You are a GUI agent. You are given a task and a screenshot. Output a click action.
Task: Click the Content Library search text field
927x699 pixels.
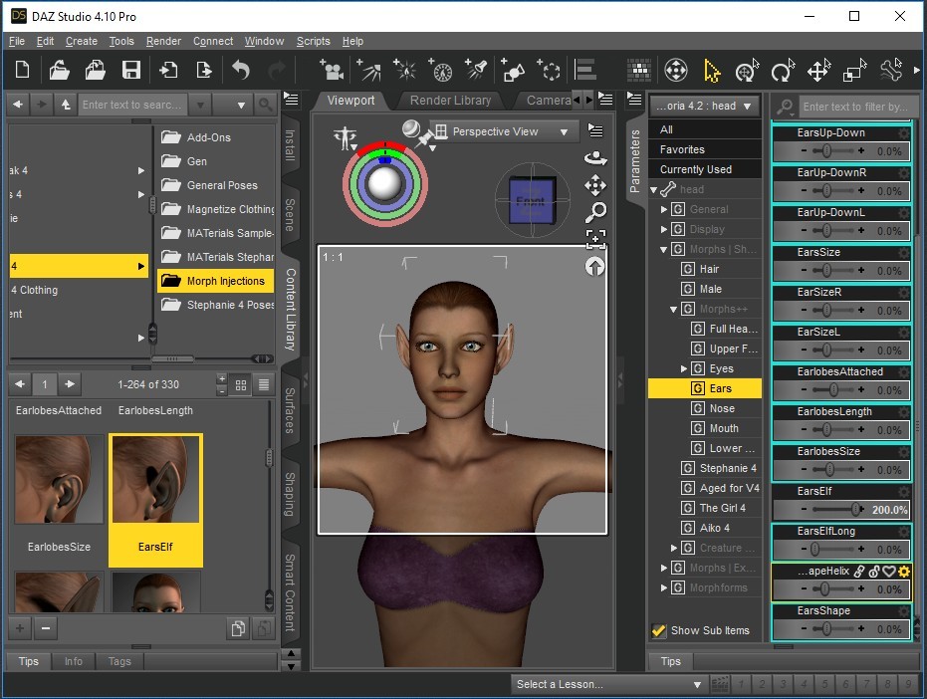point(132,105)
